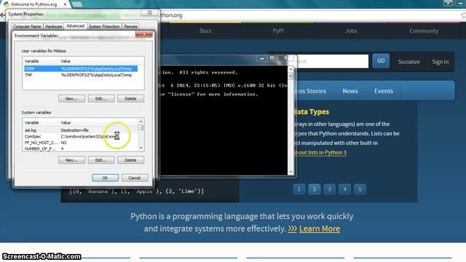Close the System Properties window

pyautogui.click(x=150, y=12)
